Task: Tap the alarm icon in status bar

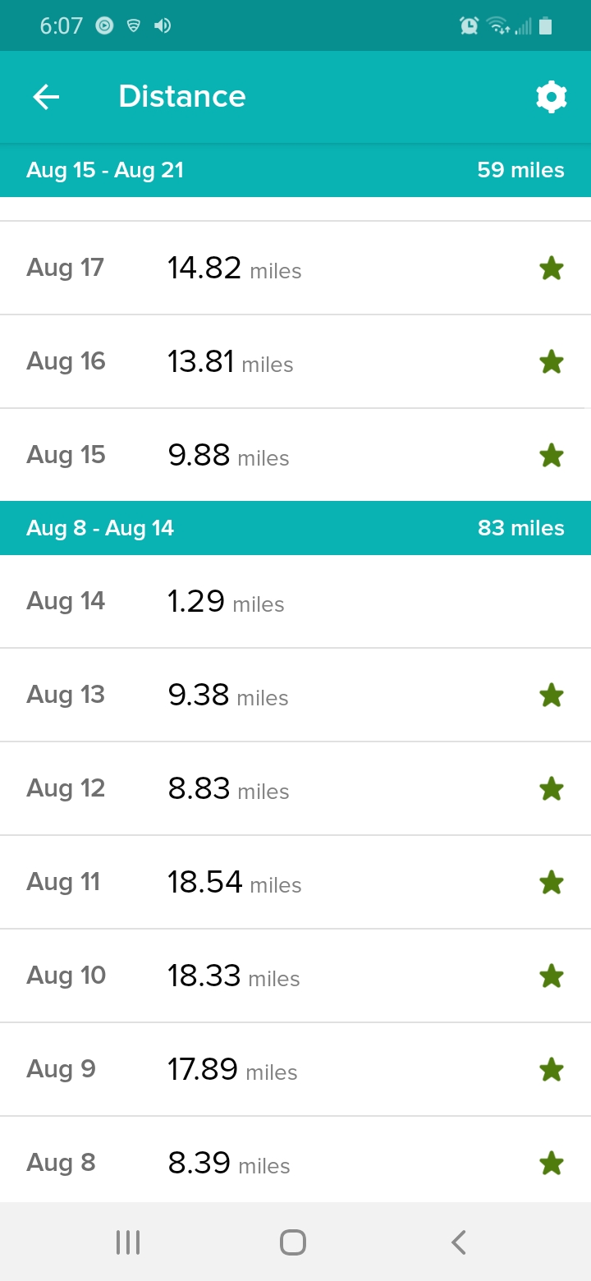Action: (469, 26)
